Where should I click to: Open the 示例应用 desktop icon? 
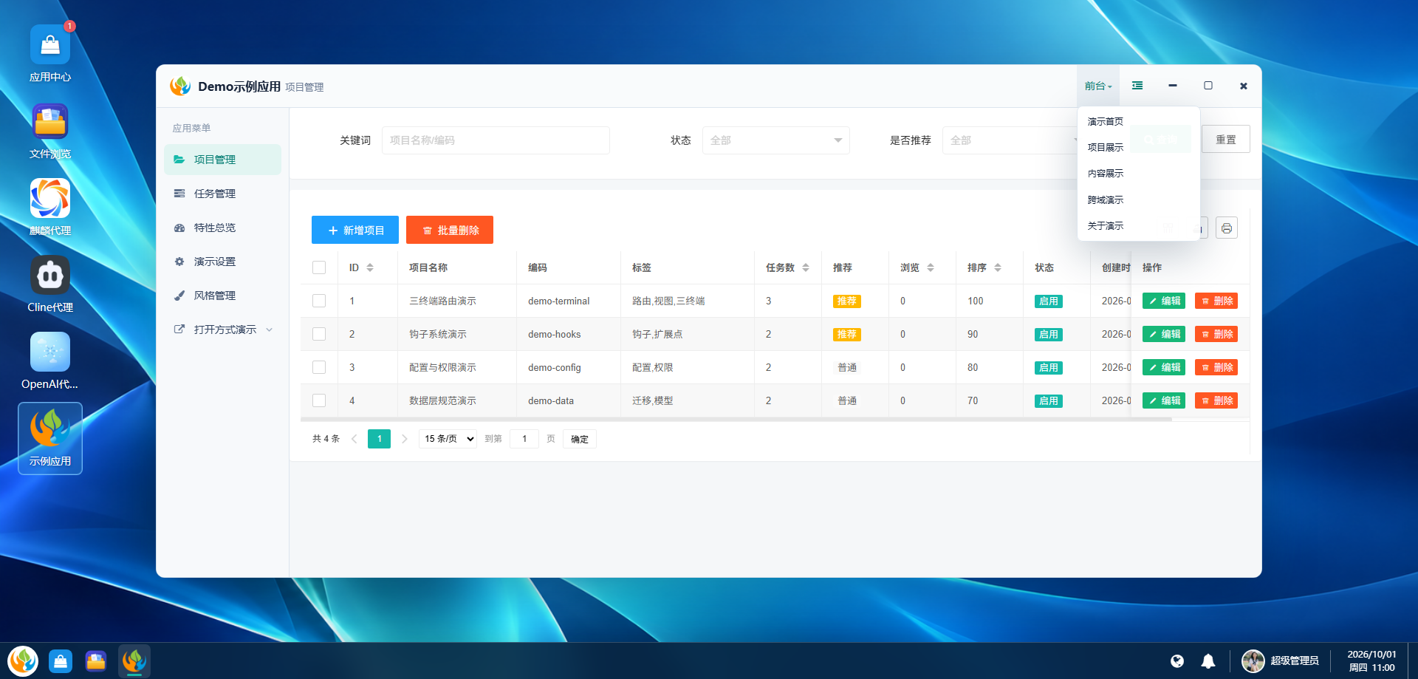pyautogui.click(x=50, y=438)
